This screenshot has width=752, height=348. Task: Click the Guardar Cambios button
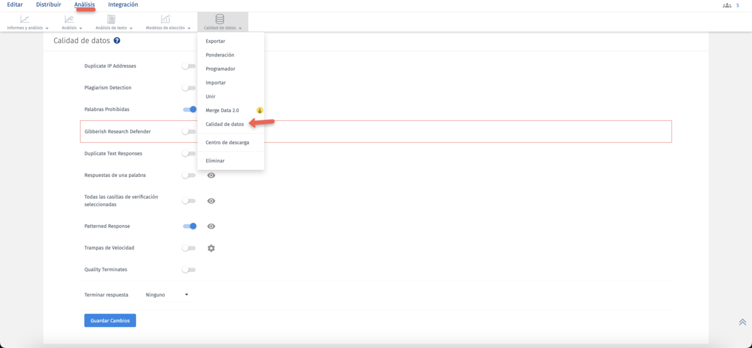pyautogui.click(x=110, y=320)
